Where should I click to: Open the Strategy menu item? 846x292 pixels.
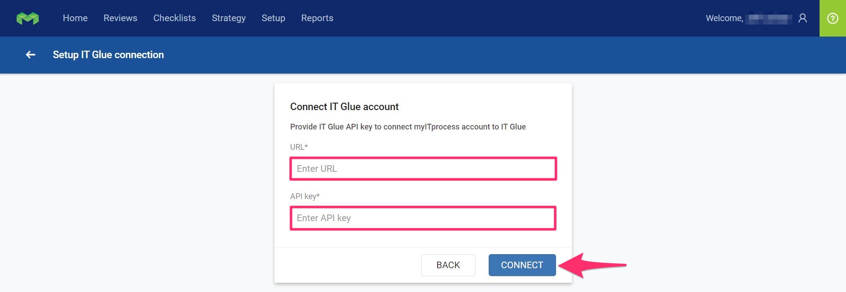(x=229, y=18)
